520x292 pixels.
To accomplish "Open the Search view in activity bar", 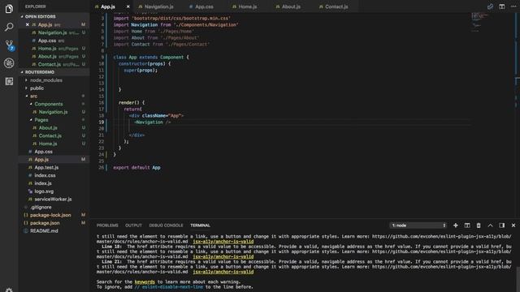I will 9,27.
